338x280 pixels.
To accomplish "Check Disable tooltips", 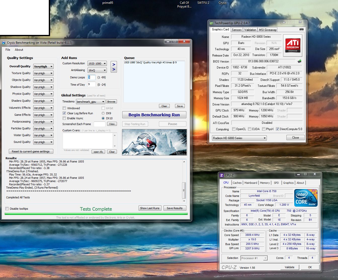I will 7,209.
